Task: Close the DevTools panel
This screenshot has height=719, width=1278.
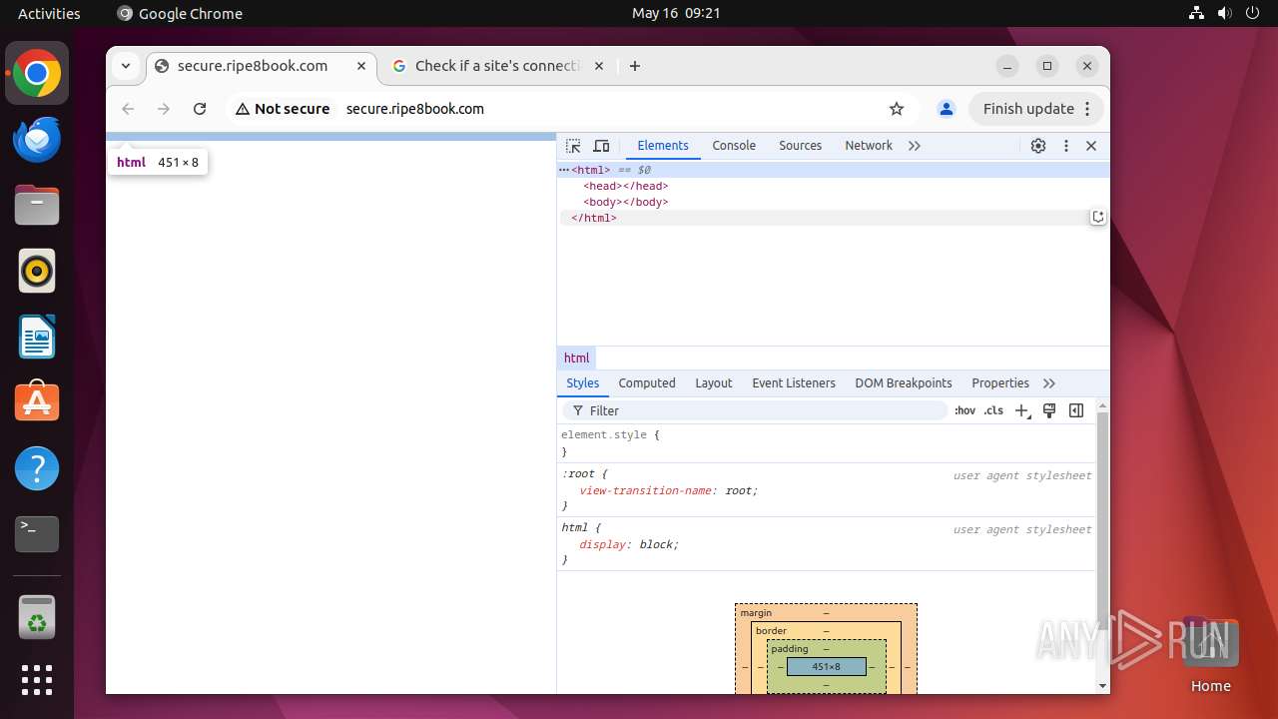Action: (x=1091, y=146)
